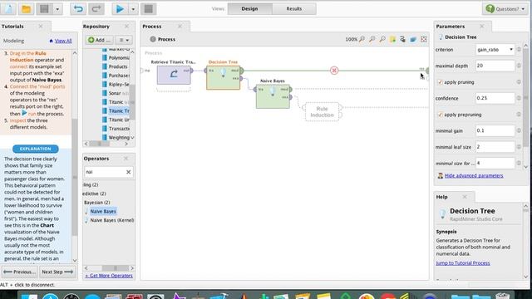Run the process with the blue play button

(120, 9)
